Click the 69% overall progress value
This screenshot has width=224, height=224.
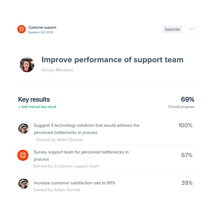point(187,99)
